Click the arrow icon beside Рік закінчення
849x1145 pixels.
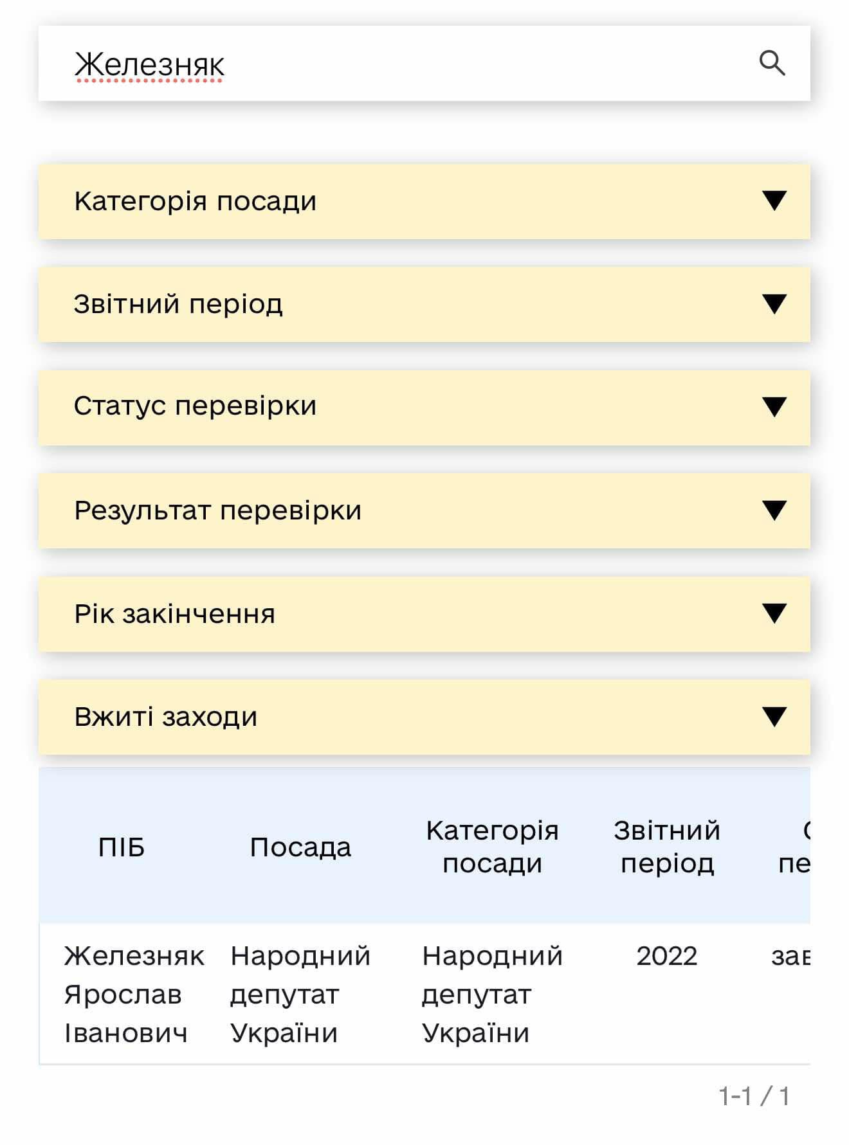774,613
